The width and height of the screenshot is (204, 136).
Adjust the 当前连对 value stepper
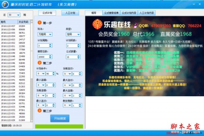click(80, 74)
